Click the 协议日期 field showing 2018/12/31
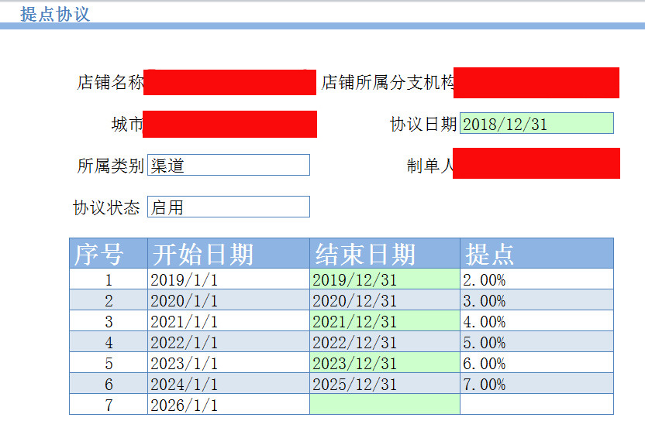 [536, 123]
